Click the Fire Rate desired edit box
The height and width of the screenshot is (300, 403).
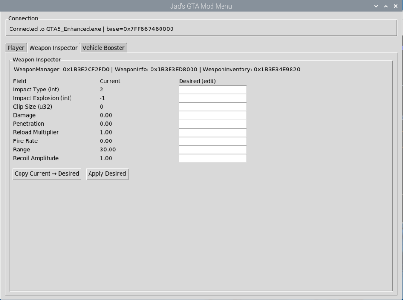[x=212, y=140]
